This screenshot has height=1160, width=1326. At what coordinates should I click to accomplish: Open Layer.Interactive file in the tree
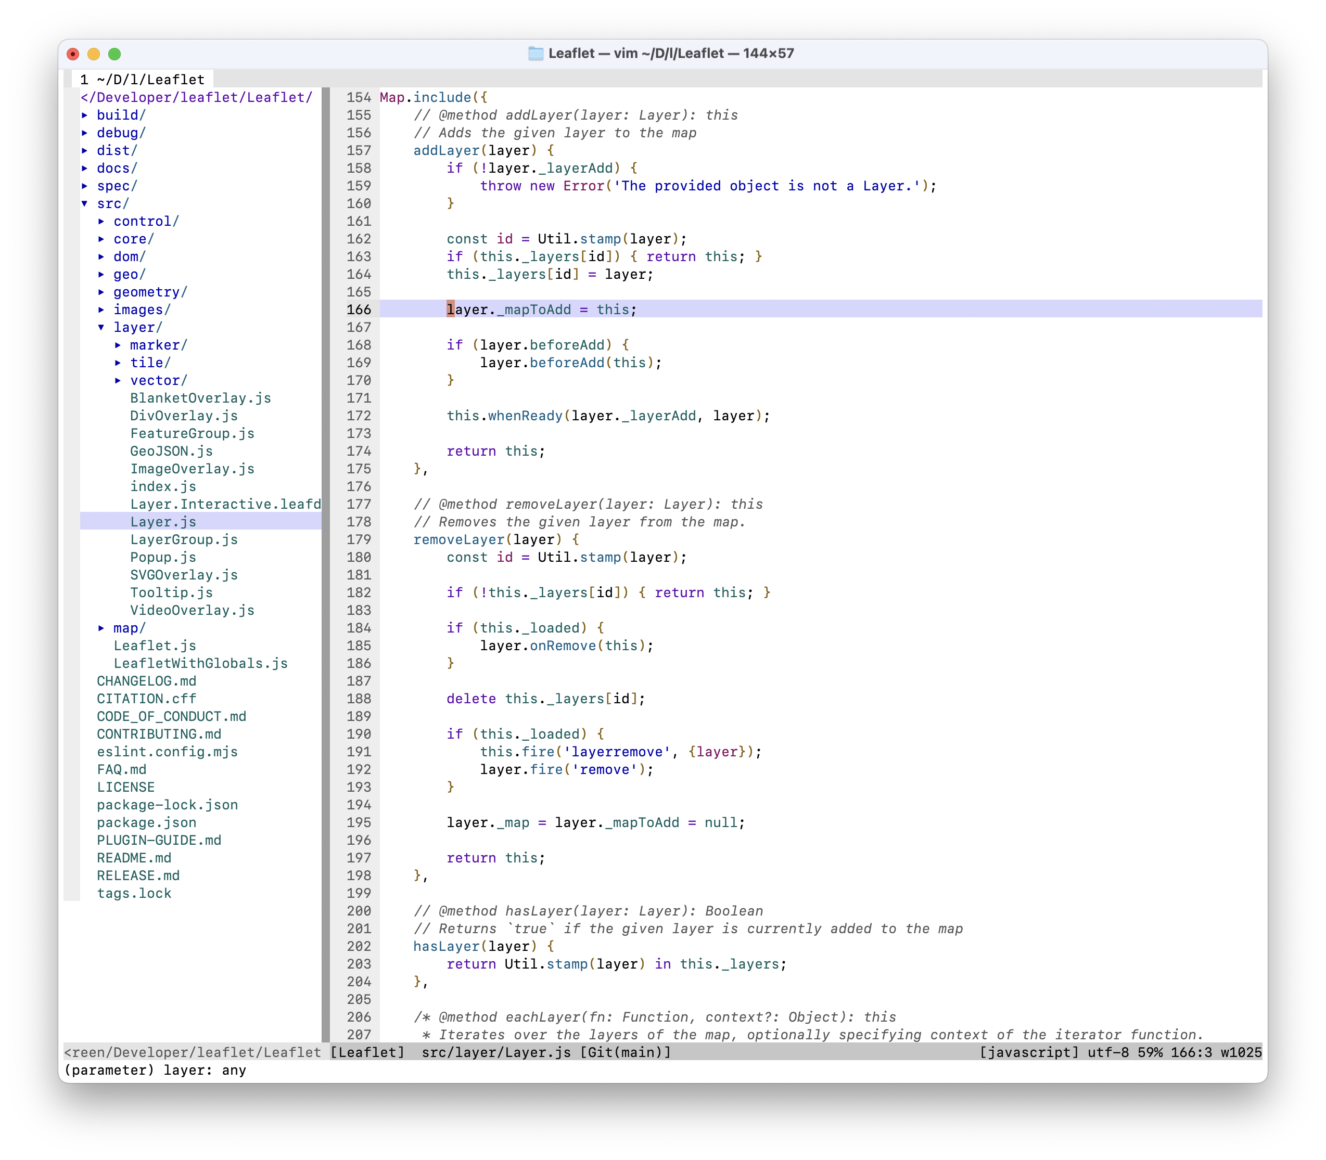point(225,504)
